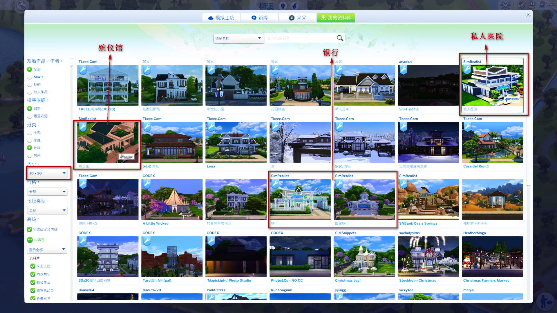Click wrench icon on SNBank Oasis Springs thumbnail
This screenshot has height=313, width=557.
coord(403,184)
